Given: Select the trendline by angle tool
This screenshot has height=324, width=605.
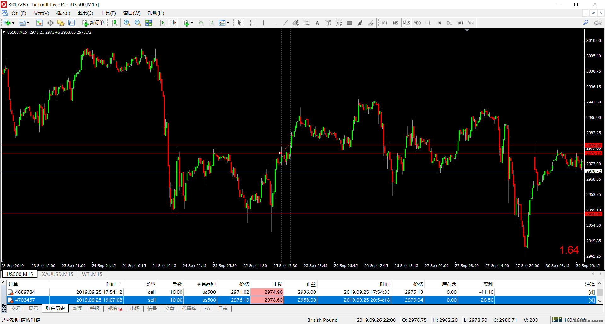Looking at the screenshot, I should 371,23.
